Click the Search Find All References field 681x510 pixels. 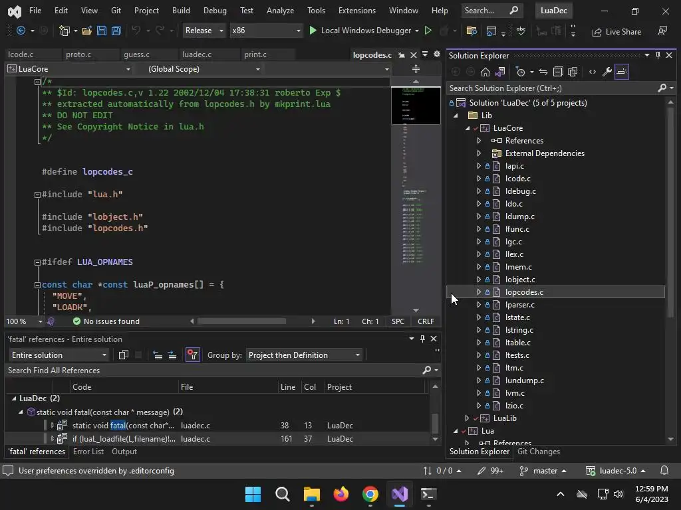point(213,371)
